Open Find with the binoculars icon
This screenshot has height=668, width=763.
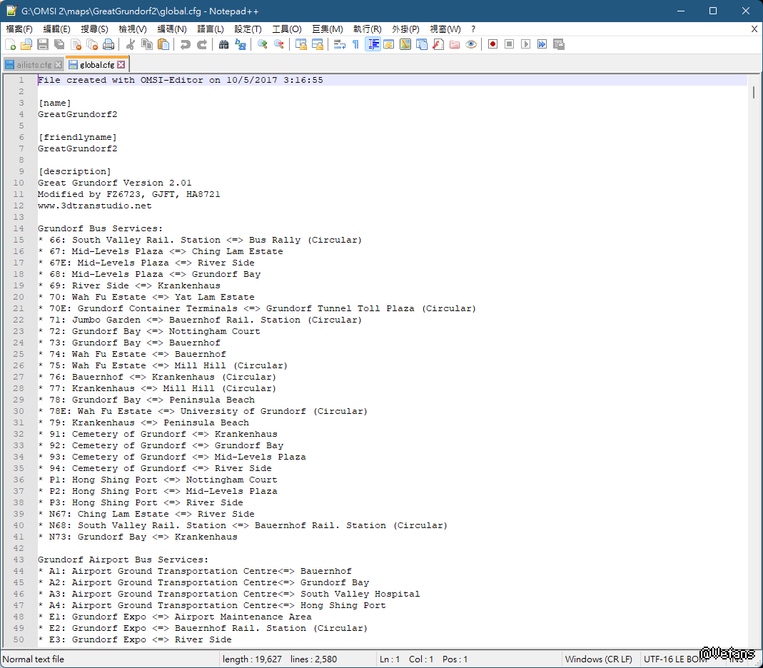pos(223,44)
